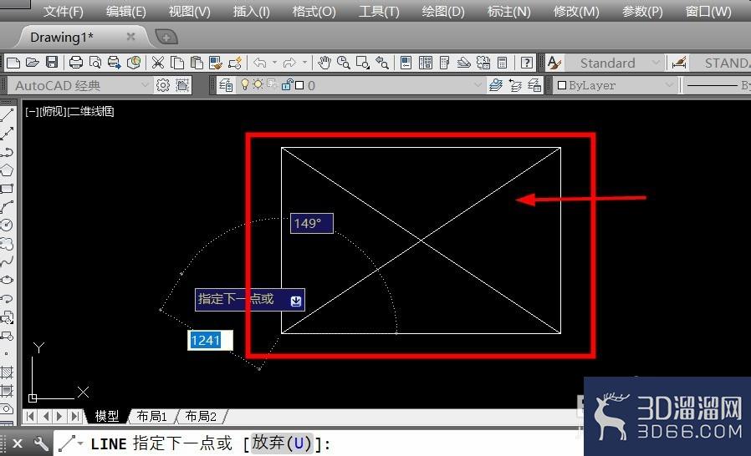751x456 pixels.
Task: Click the New drawing icon
Action: [13, 63]
